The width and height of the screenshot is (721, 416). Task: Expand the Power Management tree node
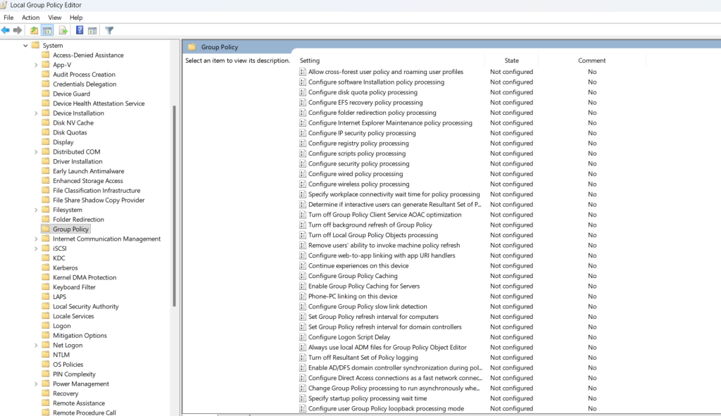point(36,384)
